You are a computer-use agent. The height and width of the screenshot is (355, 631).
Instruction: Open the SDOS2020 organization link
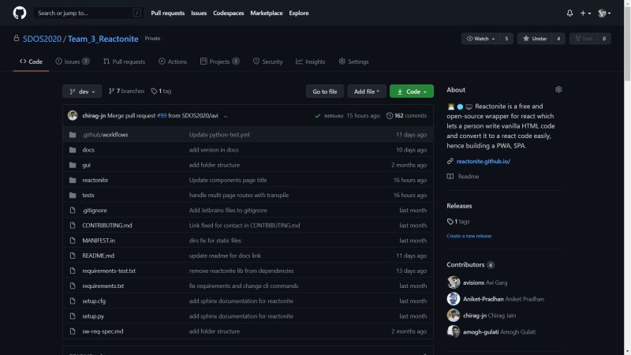[42, 39]
